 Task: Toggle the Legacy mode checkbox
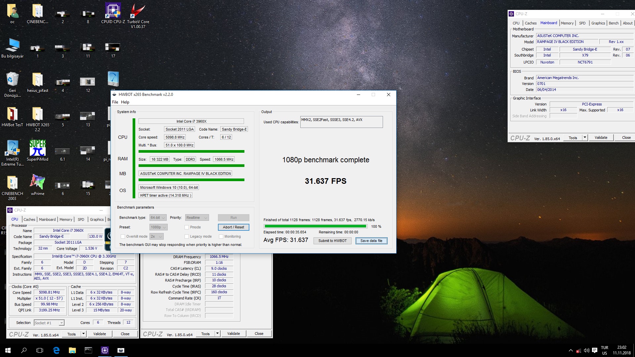point(187,237)
